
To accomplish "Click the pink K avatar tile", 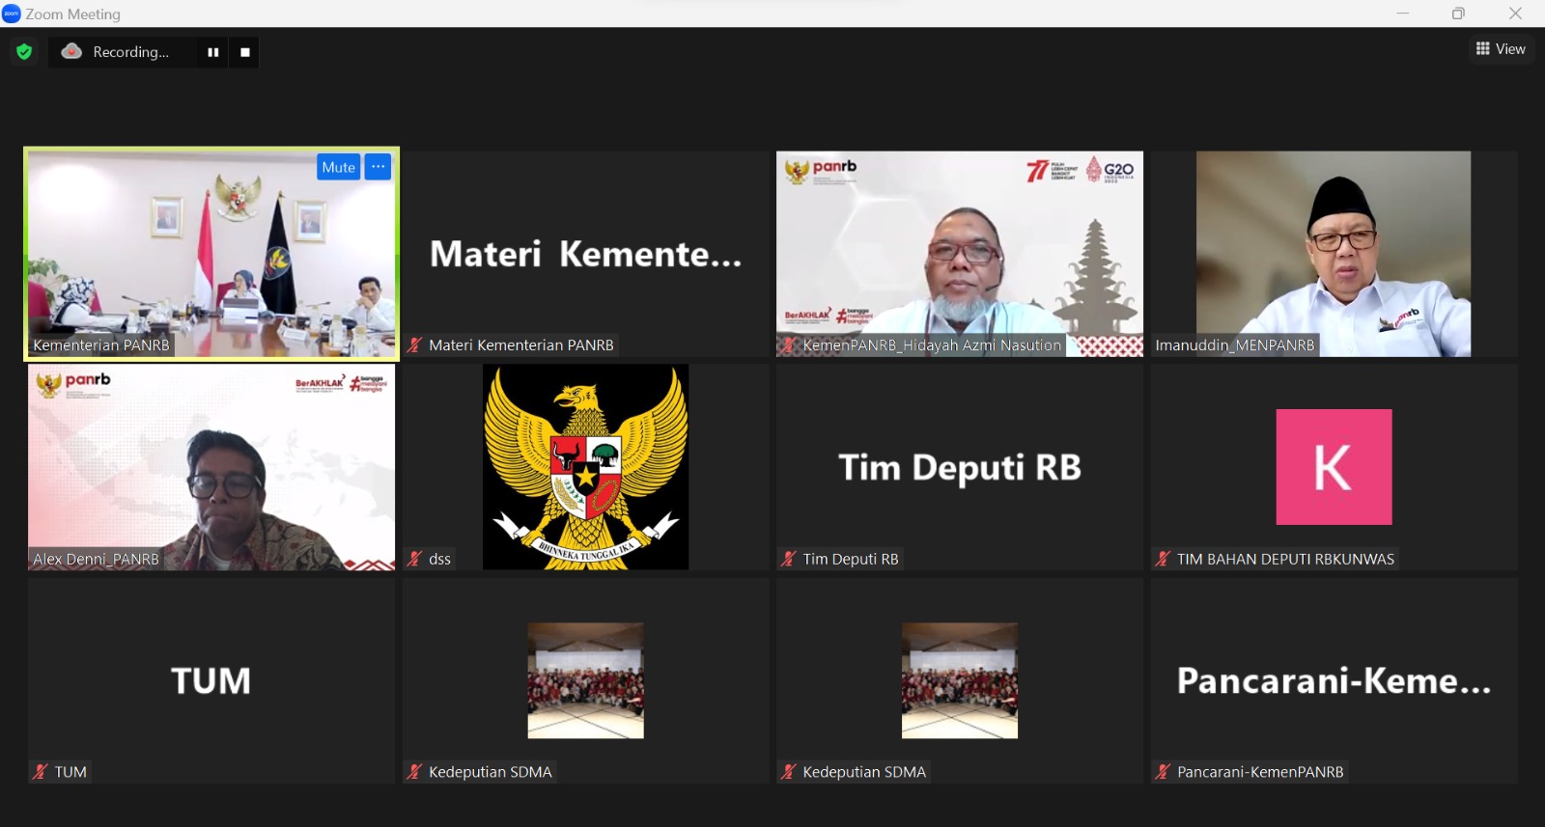I will click(x=1334, y=467).
